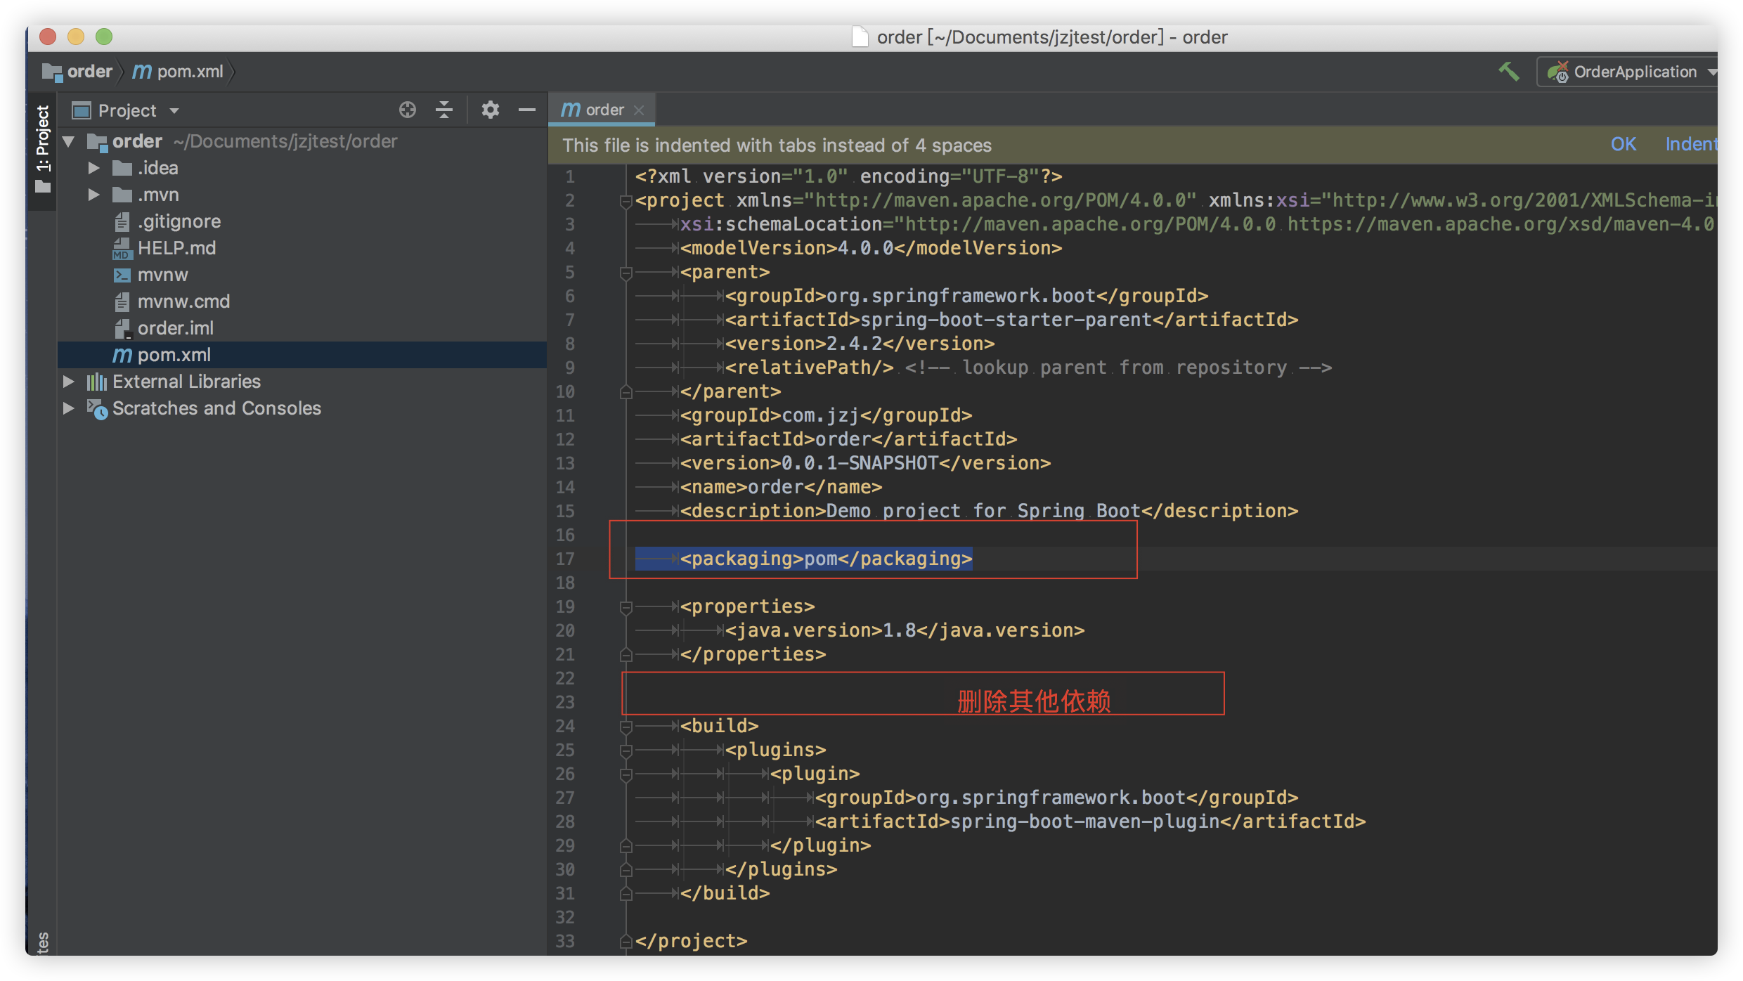Click line number 17 in the gutter
This screenshot has width=1743, height=981.
565,559
